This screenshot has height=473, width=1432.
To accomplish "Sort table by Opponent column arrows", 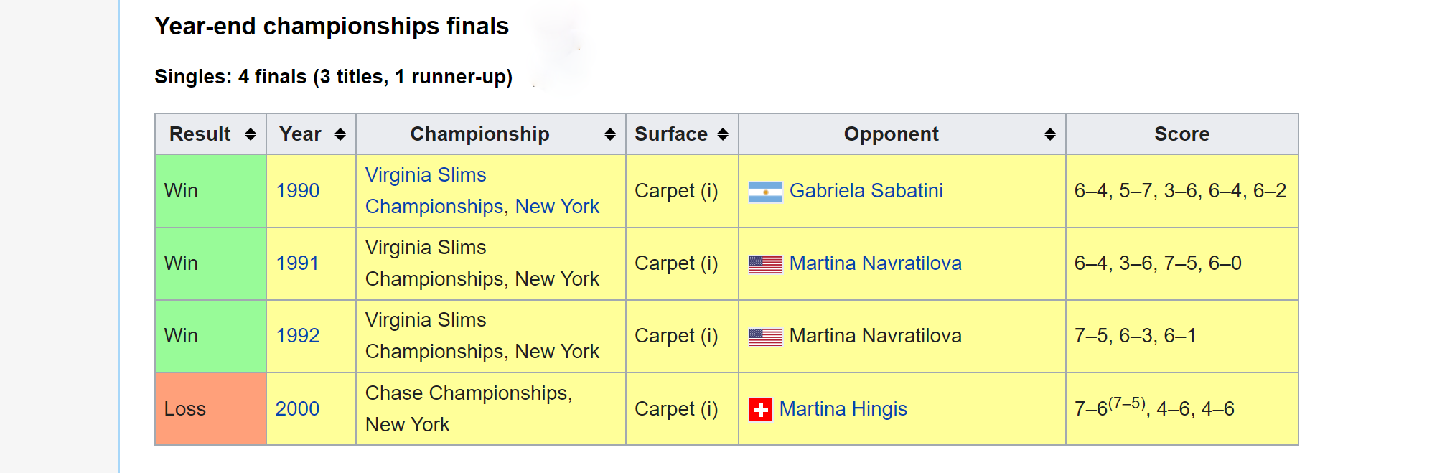I will pyautogui.click(x=1050, y=134).
